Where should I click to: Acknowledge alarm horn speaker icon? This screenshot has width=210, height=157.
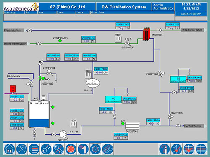tap(177, 149)
